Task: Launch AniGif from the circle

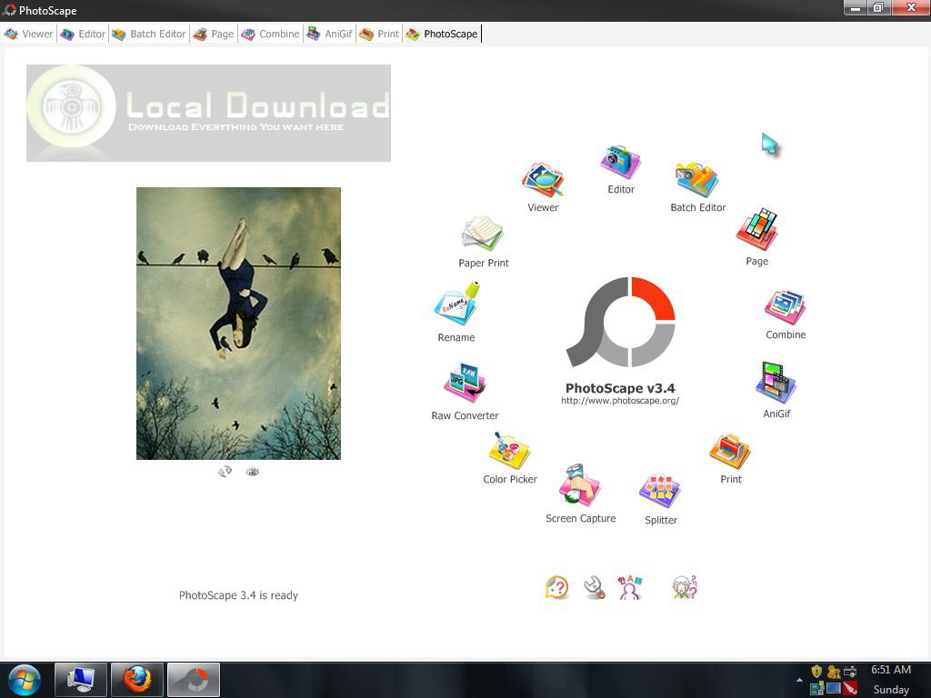Action: (776, 383)
